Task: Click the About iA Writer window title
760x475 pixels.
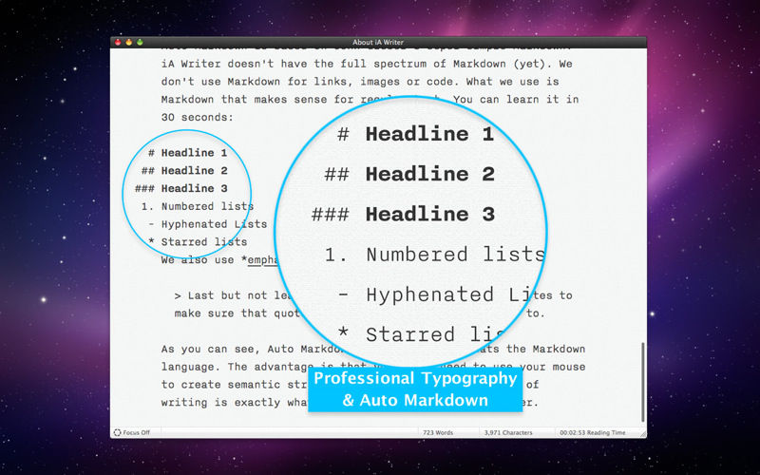Action: click(378, 42)
